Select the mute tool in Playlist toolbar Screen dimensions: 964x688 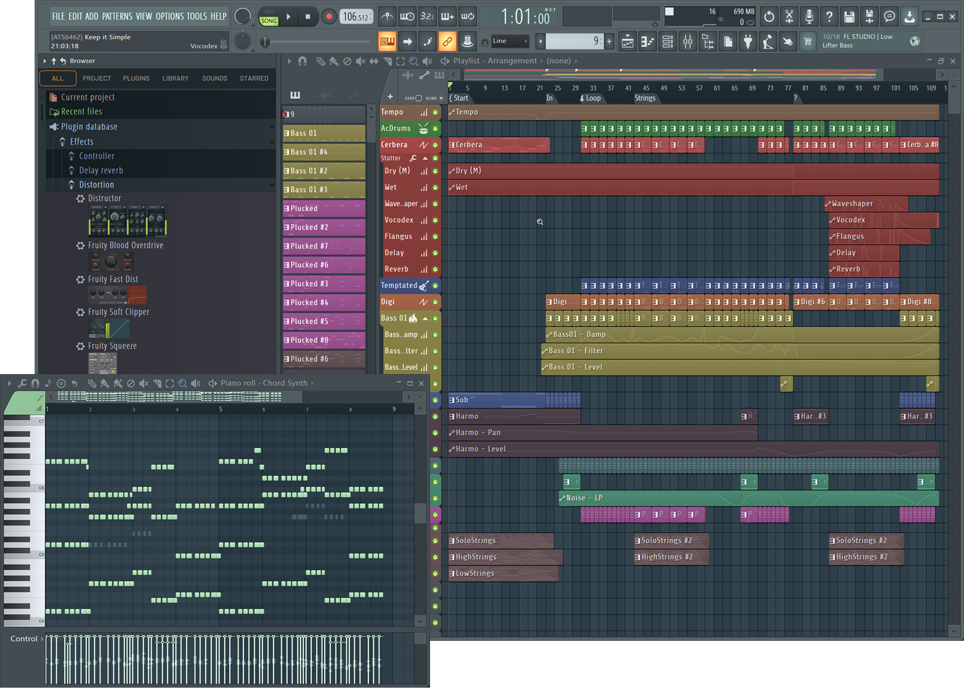click(360, 61)
